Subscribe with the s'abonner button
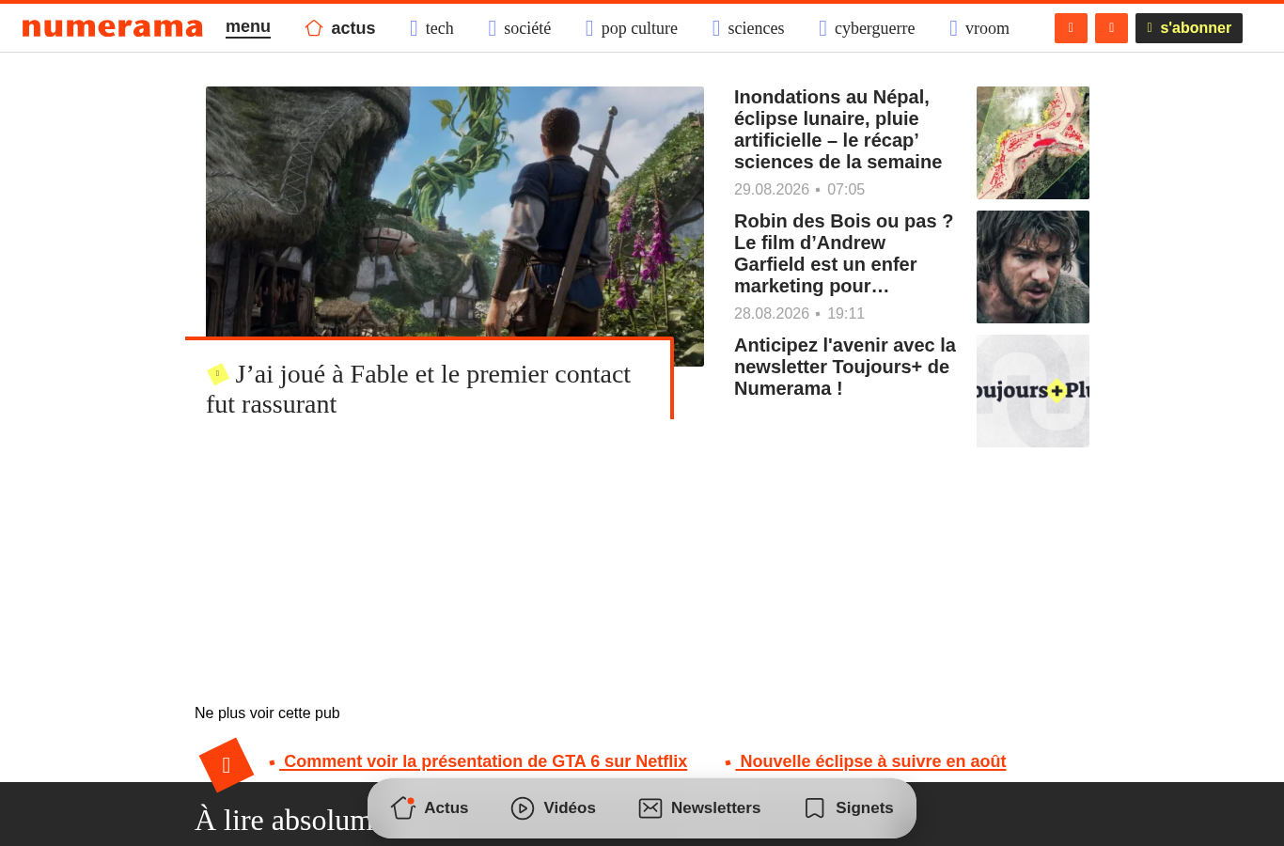Viewport: 1284px width, 846px height. point(1189,28)
